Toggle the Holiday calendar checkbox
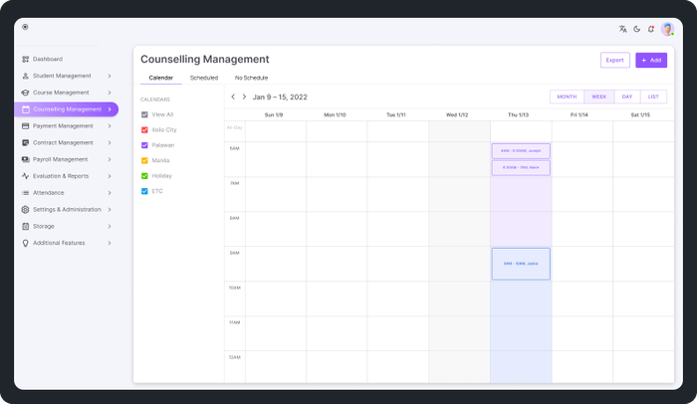This screenshot has width=697, height=404. pos(144,176)
